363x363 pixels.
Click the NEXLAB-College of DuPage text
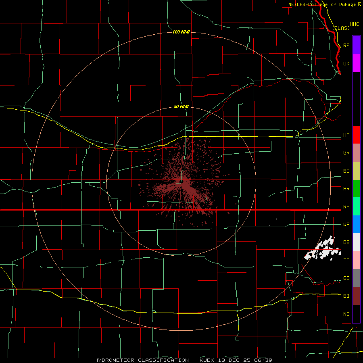[x=322, y=4]
